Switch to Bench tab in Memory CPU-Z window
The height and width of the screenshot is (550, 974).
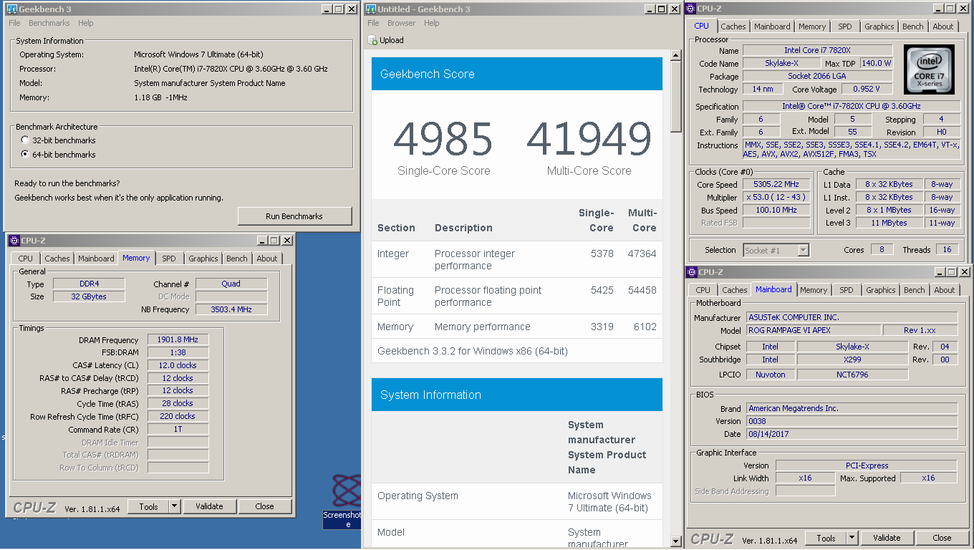pyautogui.click(x=237, y=259)
